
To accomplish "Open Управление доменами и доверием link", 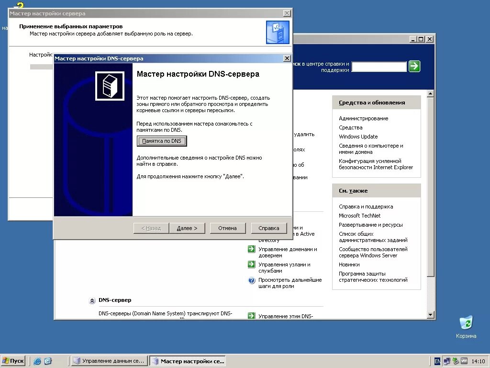I will point(288,252).
